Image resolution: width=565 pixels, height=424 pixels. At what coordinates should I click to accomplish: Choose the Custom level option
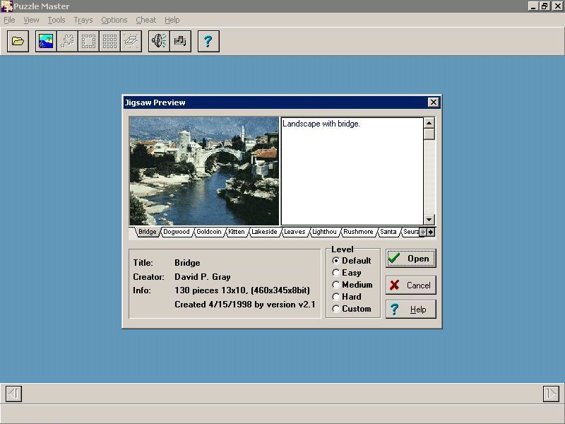click(335, 309)
